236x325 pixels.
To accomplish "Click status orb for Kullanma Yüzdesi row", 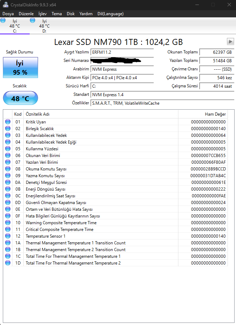I will (x=8, y=149).
